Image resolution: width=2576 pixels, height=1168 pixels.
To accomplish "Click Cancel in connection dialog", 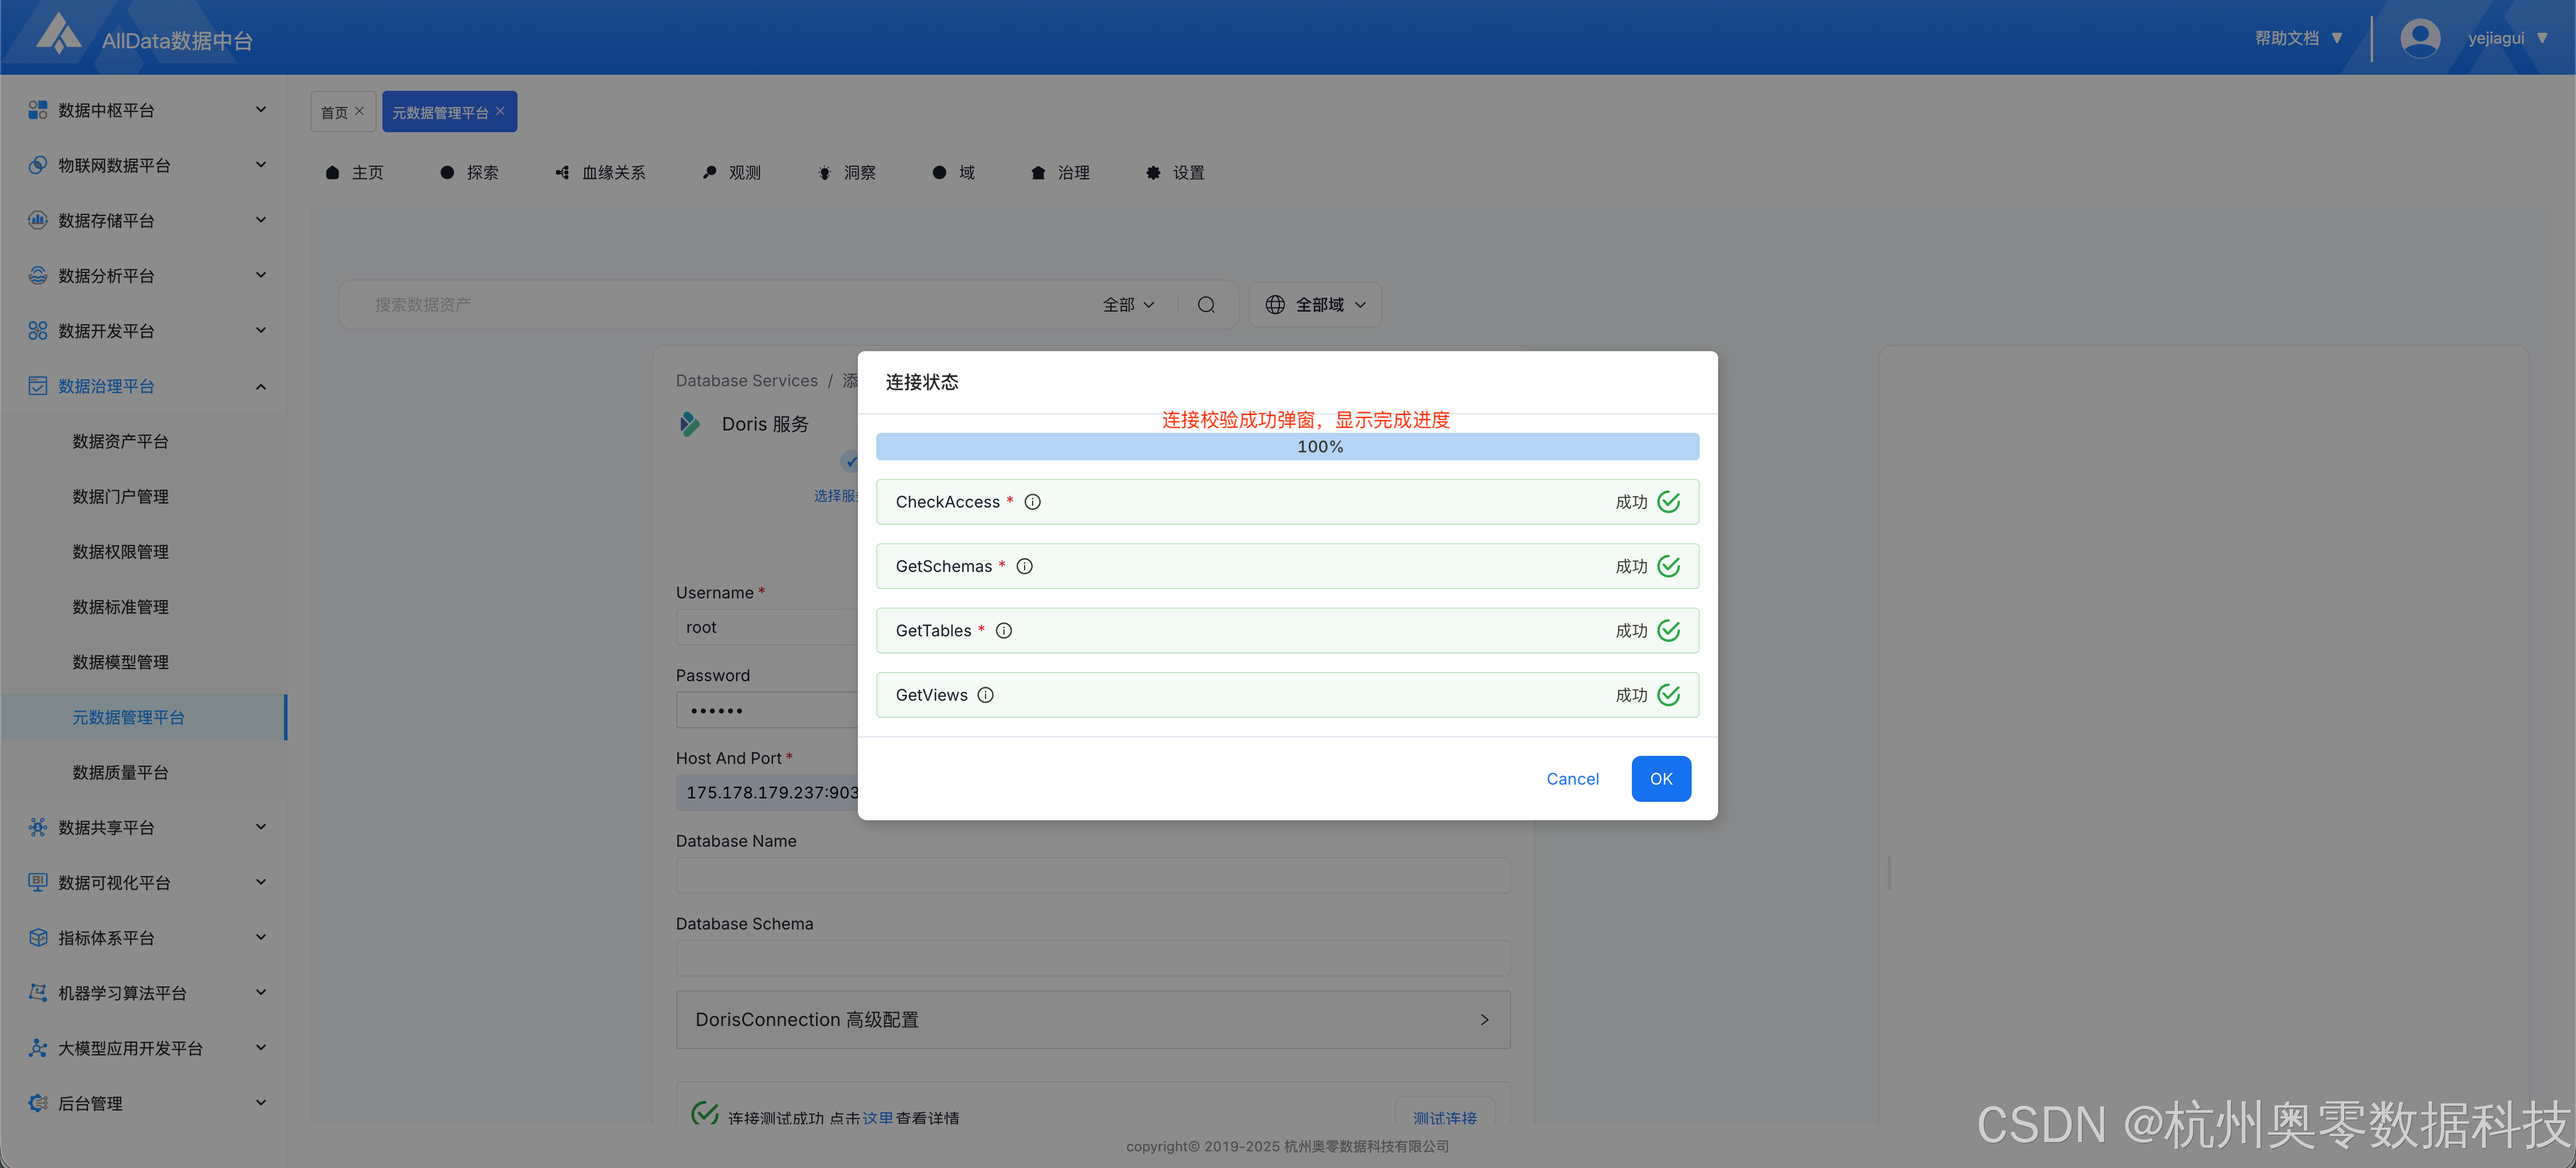I will pos(1572,779).
